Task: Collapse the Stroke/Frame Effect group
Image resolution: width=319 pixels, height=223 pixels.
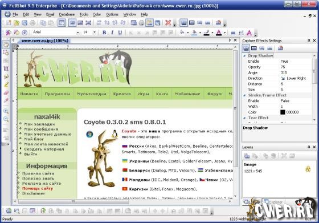Action: click(x=244, y=95)
